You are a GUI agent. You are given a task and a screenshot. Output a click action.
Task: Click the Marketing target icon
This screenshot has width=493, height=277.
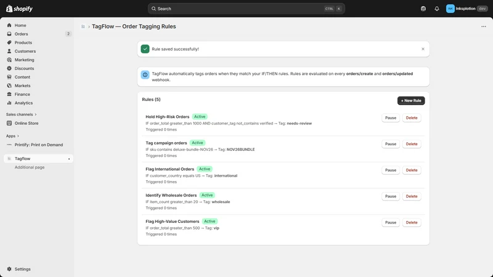click(9, 60)
